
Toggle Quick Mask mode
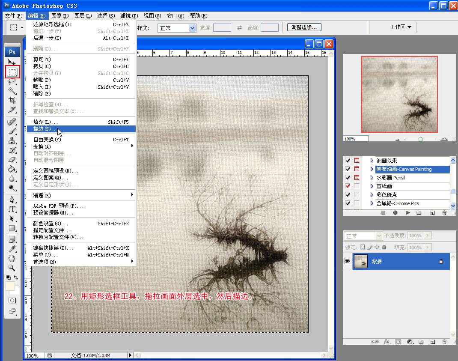point(12,301)
